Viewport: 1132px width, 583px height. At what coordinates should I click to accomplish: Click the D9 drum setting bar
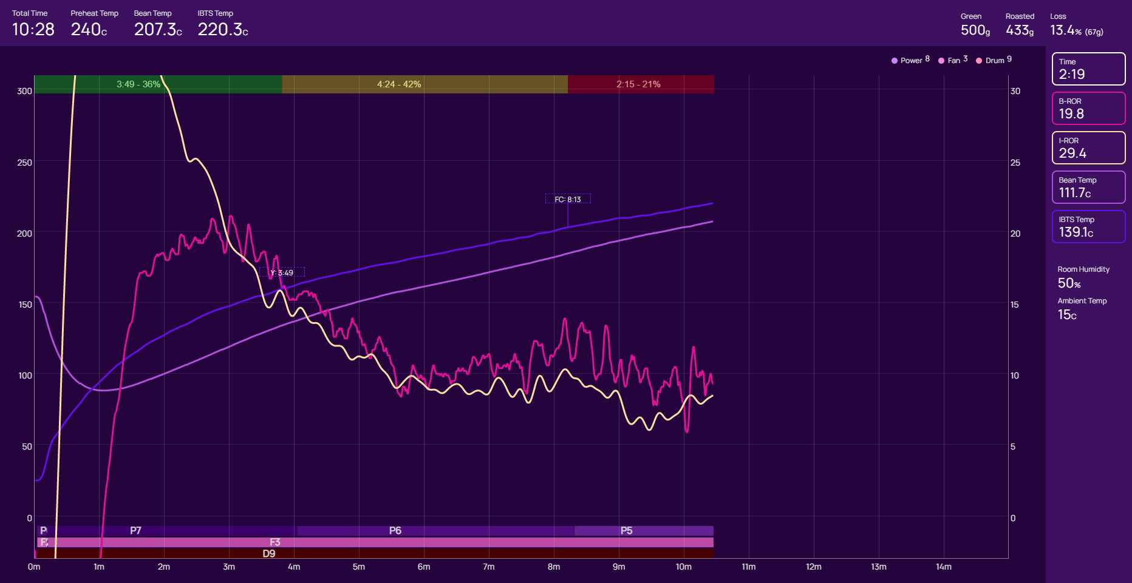[269, 553]
